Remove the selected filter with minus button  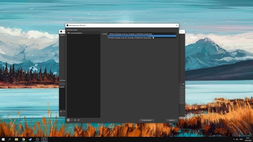(72, 120)
